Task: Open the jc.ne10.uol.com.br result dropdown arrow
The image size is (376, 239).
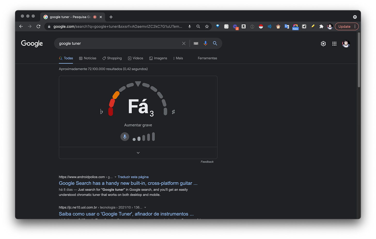Action: 145,208
